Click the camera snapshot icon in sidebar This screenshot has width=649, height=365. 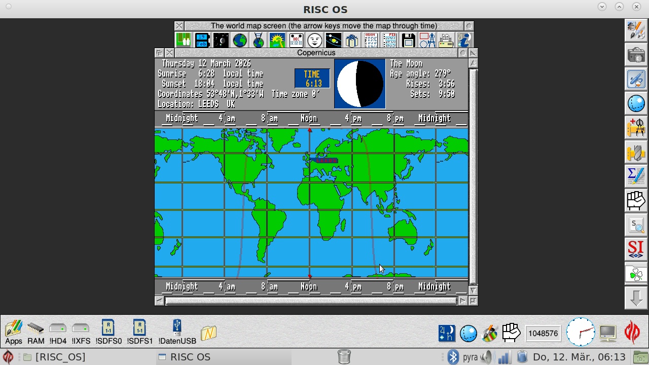coord(636,55)
